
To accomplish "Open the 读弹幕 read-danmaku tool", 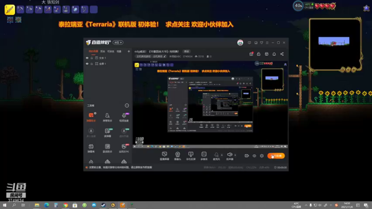I will click(x=107, y=133).
